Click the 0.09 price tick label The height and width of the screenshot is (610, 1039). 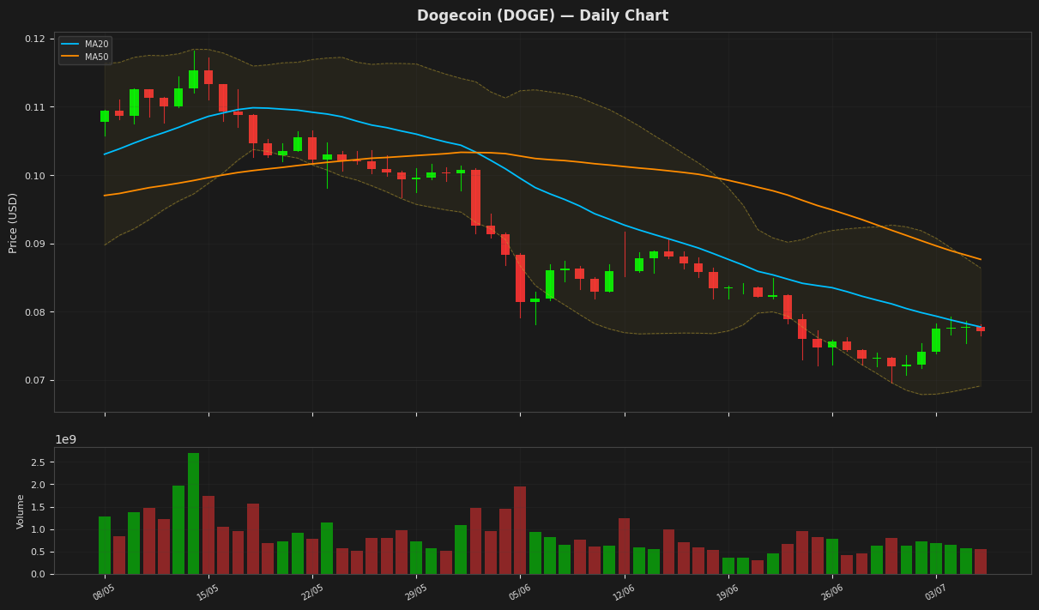coord(35,245)
